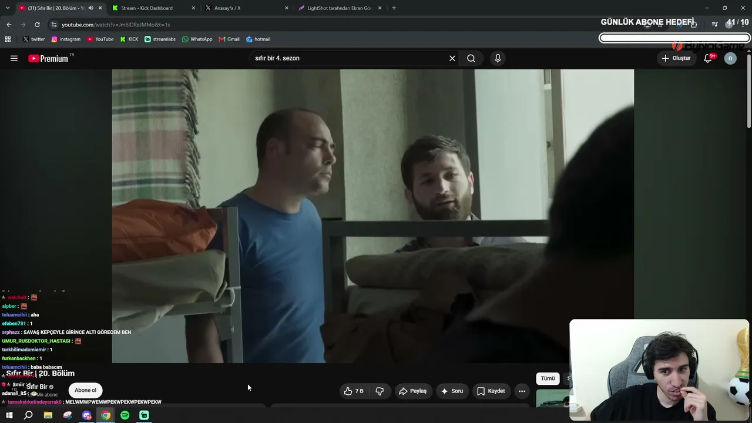Open the instagram bookmark
This screenshot has width=752, height=423.
coord(66,39)
